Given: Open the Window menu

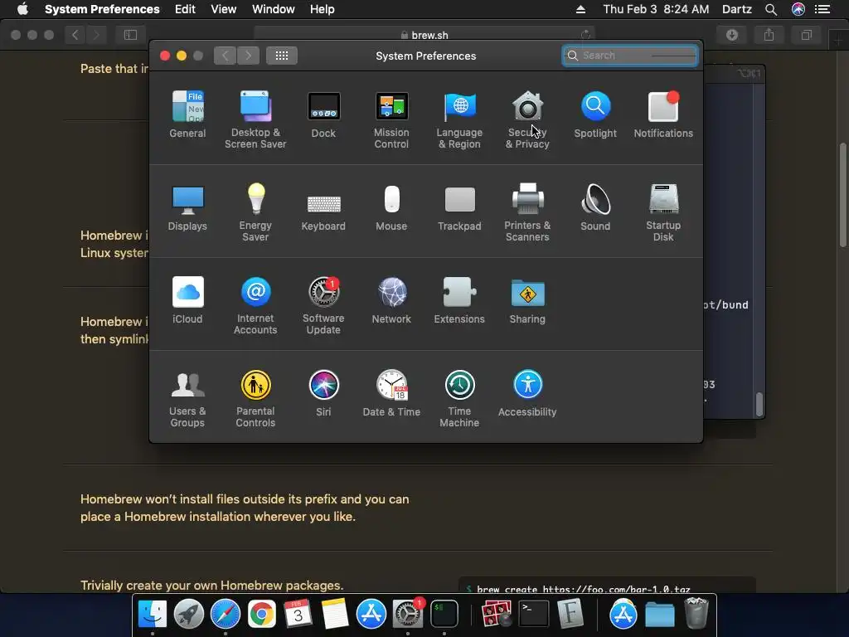Looking at the screenshot, I should (274, 9).
